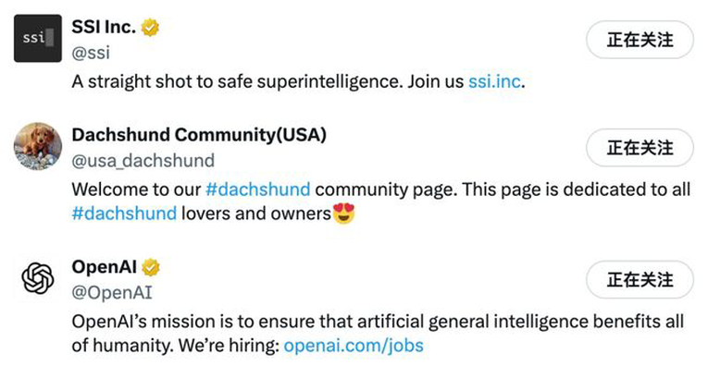Open the SSI Inc. display name
Image resolution: width=708 pixels, height=366 pixels.
104,28
